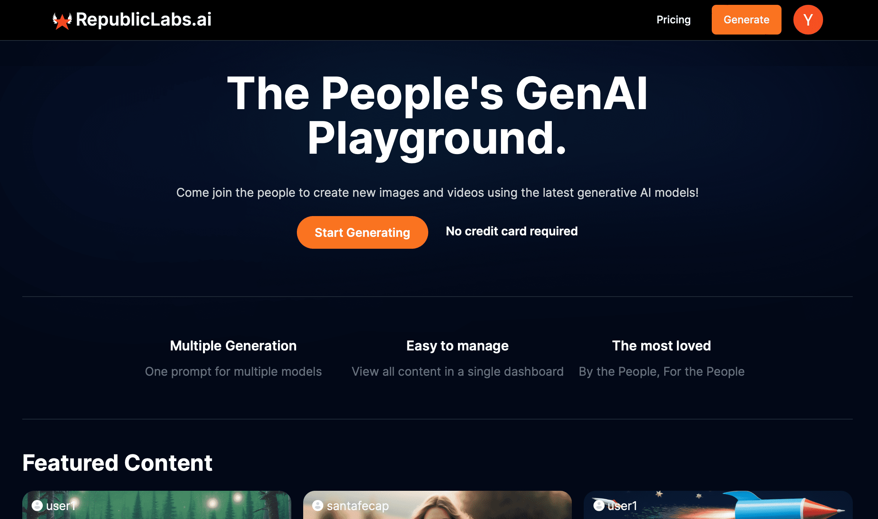The height and width of the screenshot is (519, 878).
Task: Click user1 username on the forest card
Action: click(61, 506)
